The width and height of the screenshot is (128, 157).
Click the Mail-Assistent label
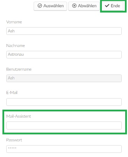tap(18, 116)
